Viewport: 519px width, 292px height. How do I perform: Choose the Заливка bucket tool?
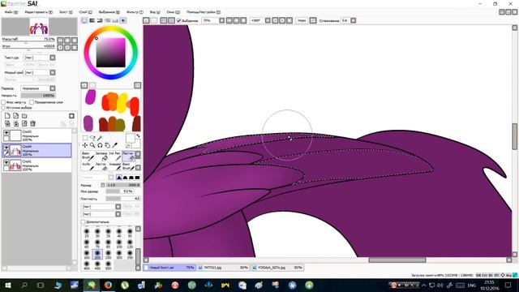tap(101, 156)
